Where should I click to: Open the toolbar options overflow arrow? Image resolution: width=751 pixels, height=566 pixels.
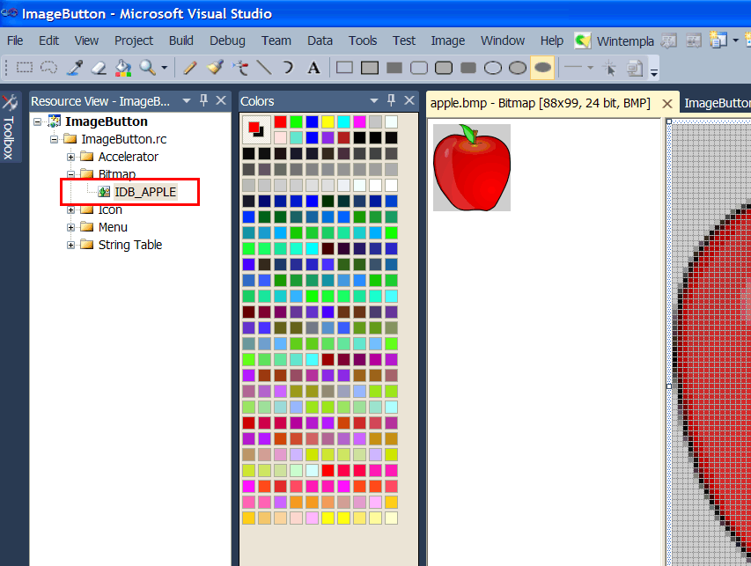click(654, 72)
